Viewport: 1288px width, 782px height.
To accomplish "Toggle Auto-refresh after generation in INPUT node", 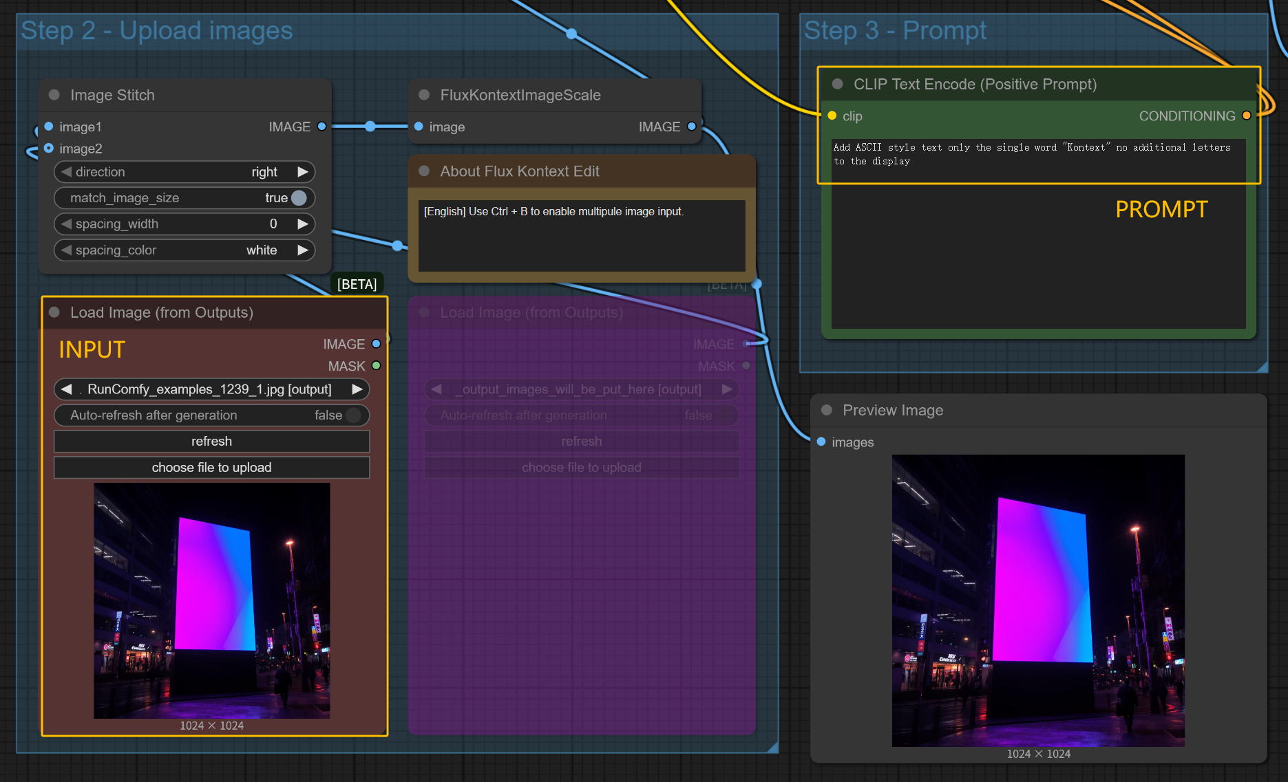I will point(354,415).
